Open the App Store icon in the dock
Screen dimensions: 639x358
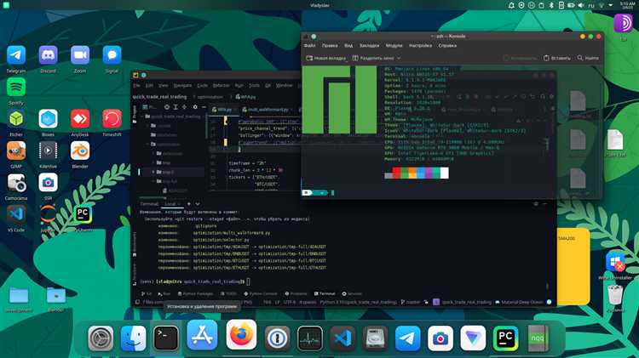(x=202, y=335)
